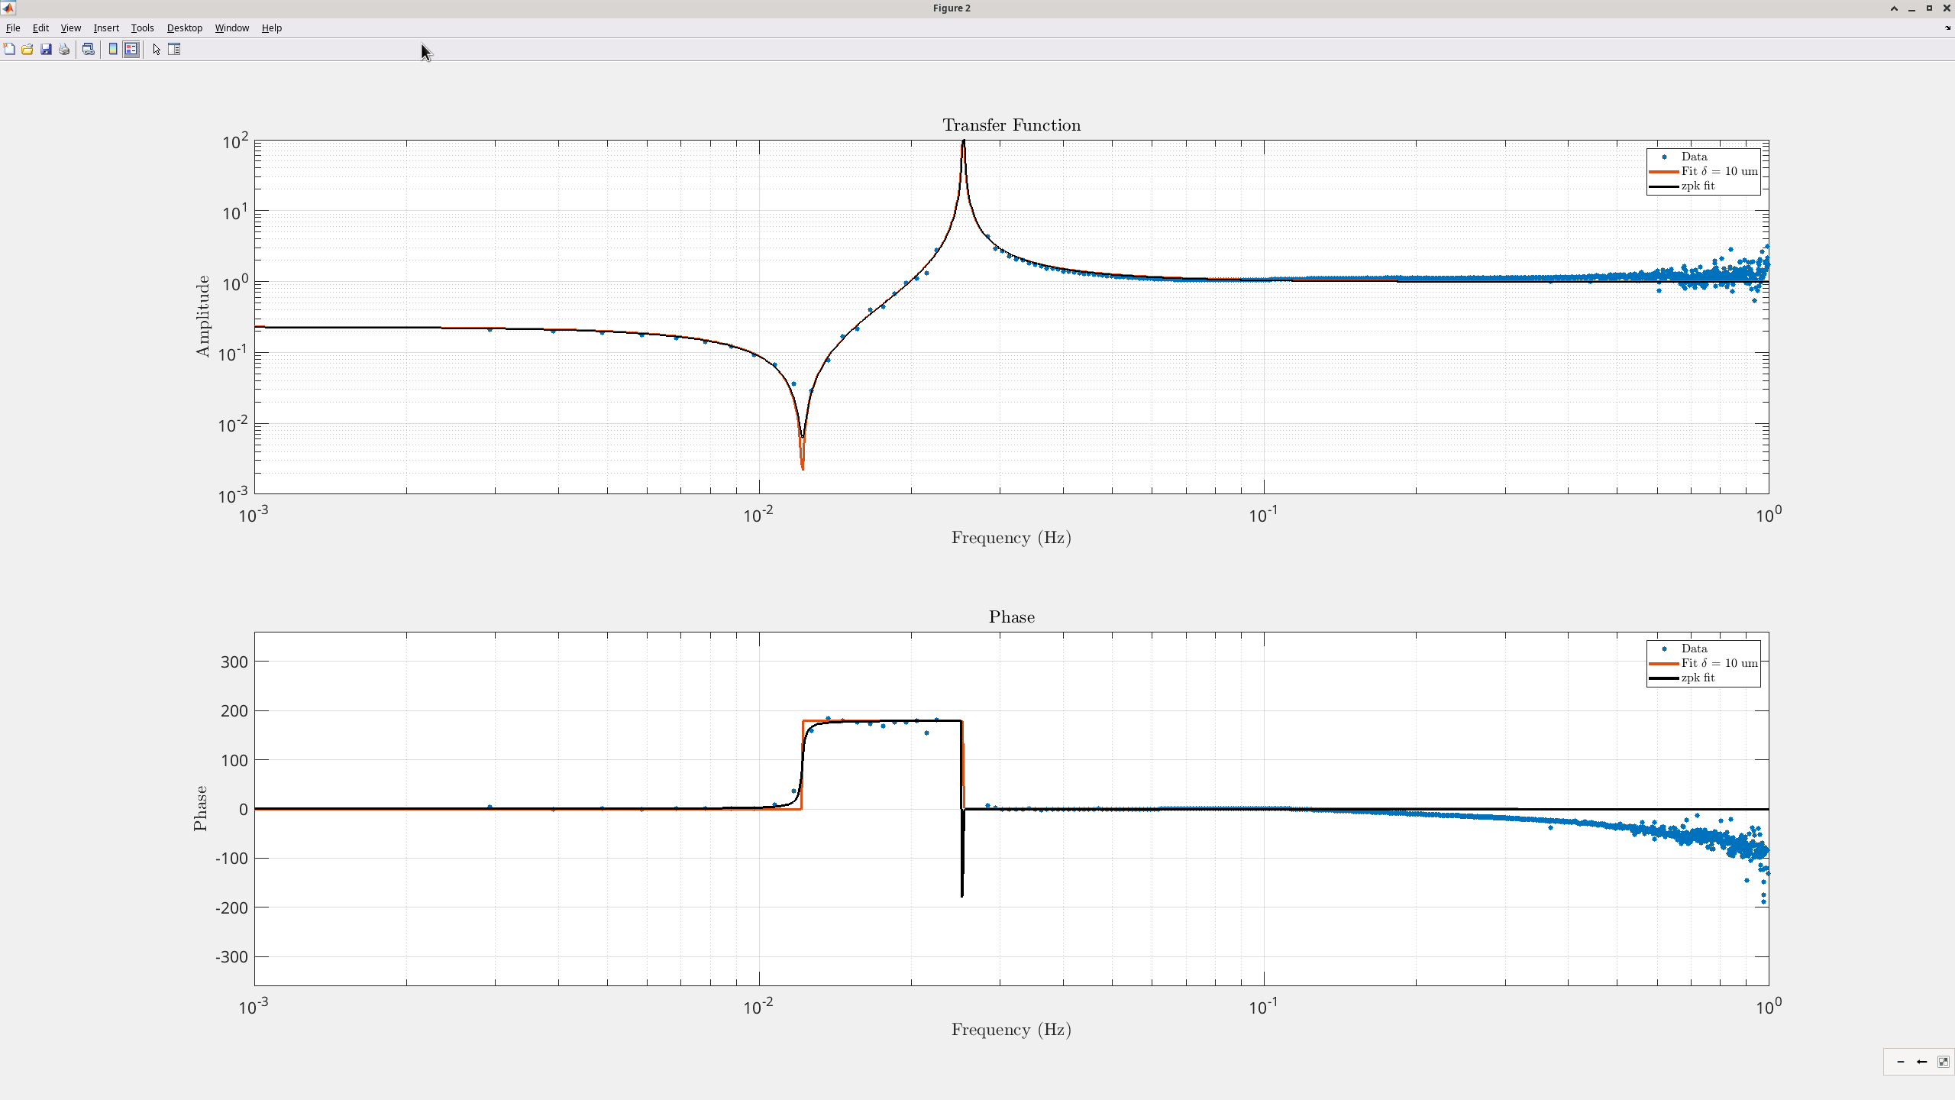The image size is (1955, 1100).
Task: Click the 'Phase' y-axis label
Action: point(200,808)
